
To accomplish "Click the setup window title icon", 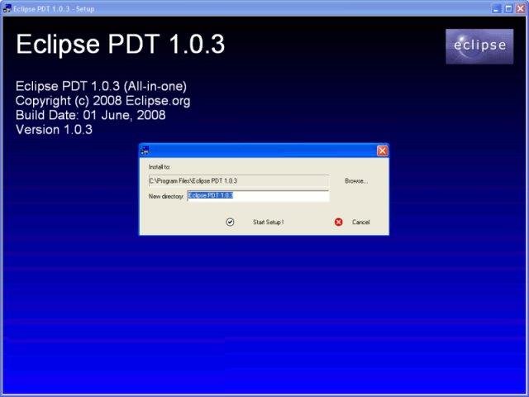I will point(7,8).
